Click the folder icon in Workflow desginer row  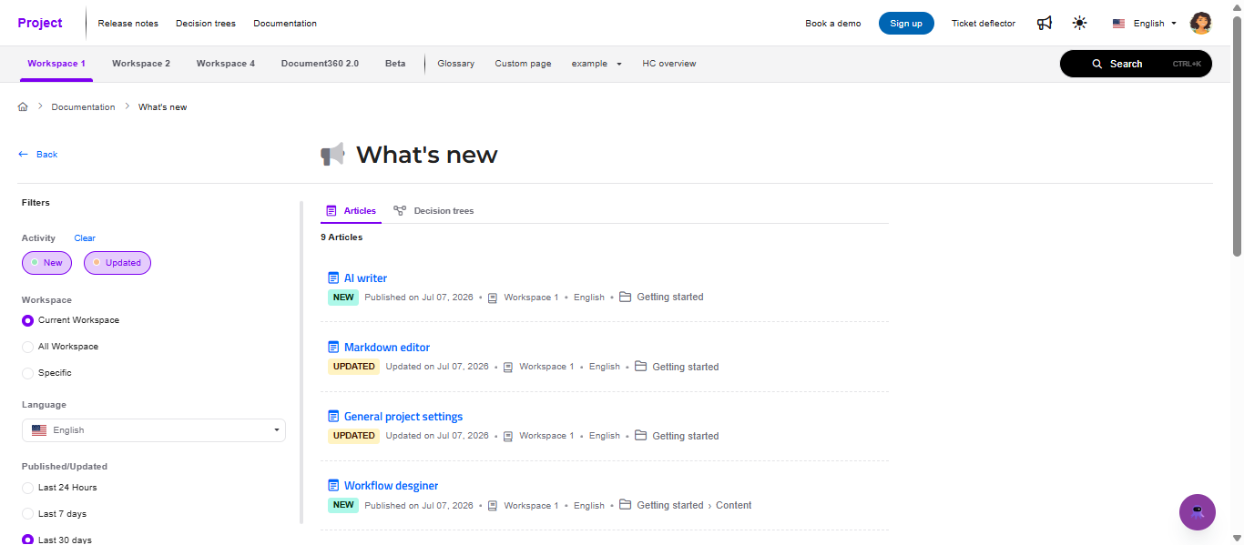click(625, 504)
